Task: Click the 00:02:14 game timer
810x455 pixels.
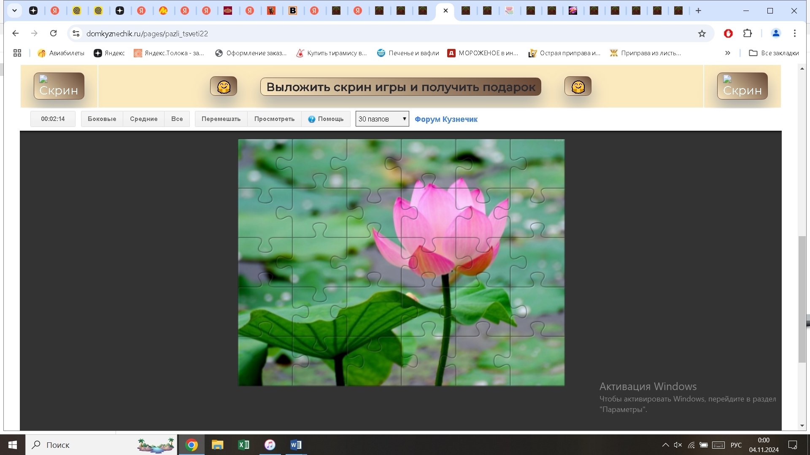Action: tap(53, 119)
